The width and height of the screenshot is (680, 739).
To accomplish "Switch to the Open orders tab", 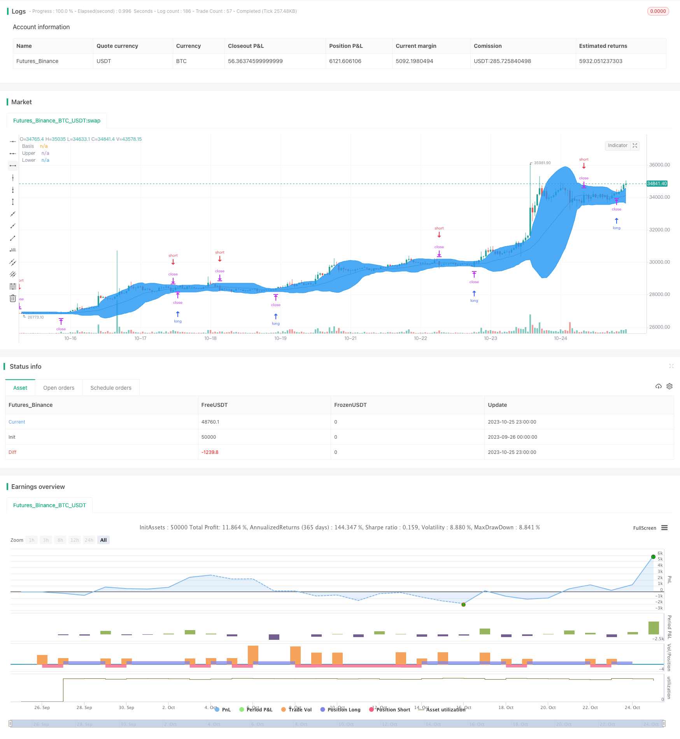I will tap(59, 388).
